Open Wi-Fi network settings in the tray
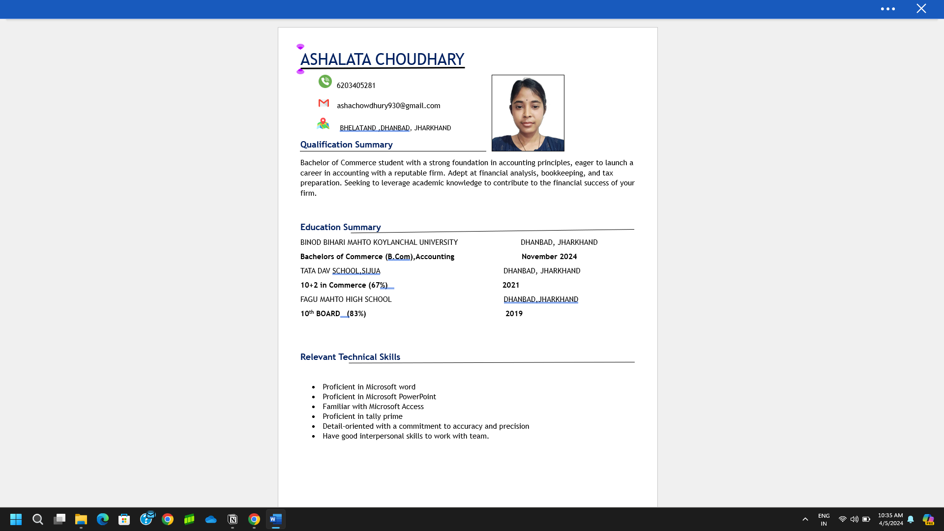 (x=842, y=519)
